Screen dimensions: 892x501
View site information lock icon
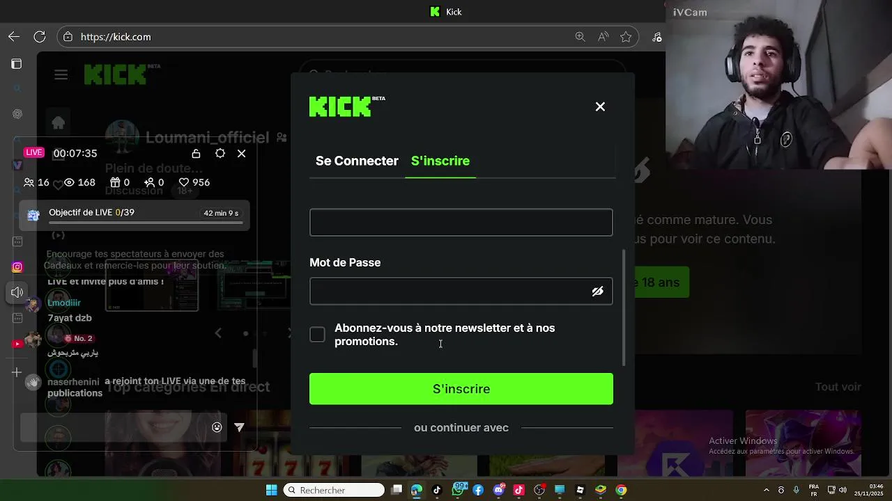(x=68, y=37)
